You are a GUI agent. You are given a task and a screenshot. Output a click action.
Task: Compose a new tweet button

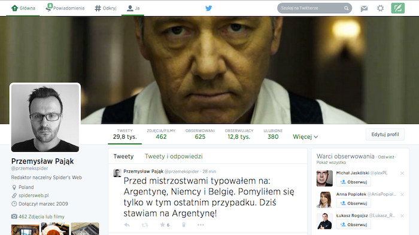398,8
